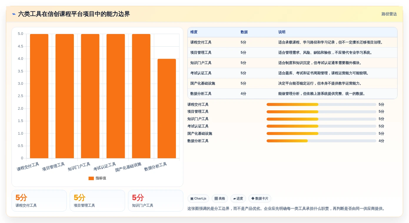Viewport: 409px width, 223px height.
Task: Click the 数据分析工具 bar in chart
Action: point(167,109)
